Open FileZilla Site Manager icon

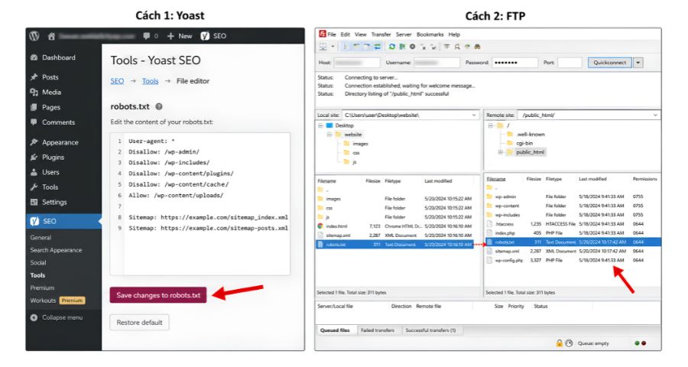coord(323,47)
